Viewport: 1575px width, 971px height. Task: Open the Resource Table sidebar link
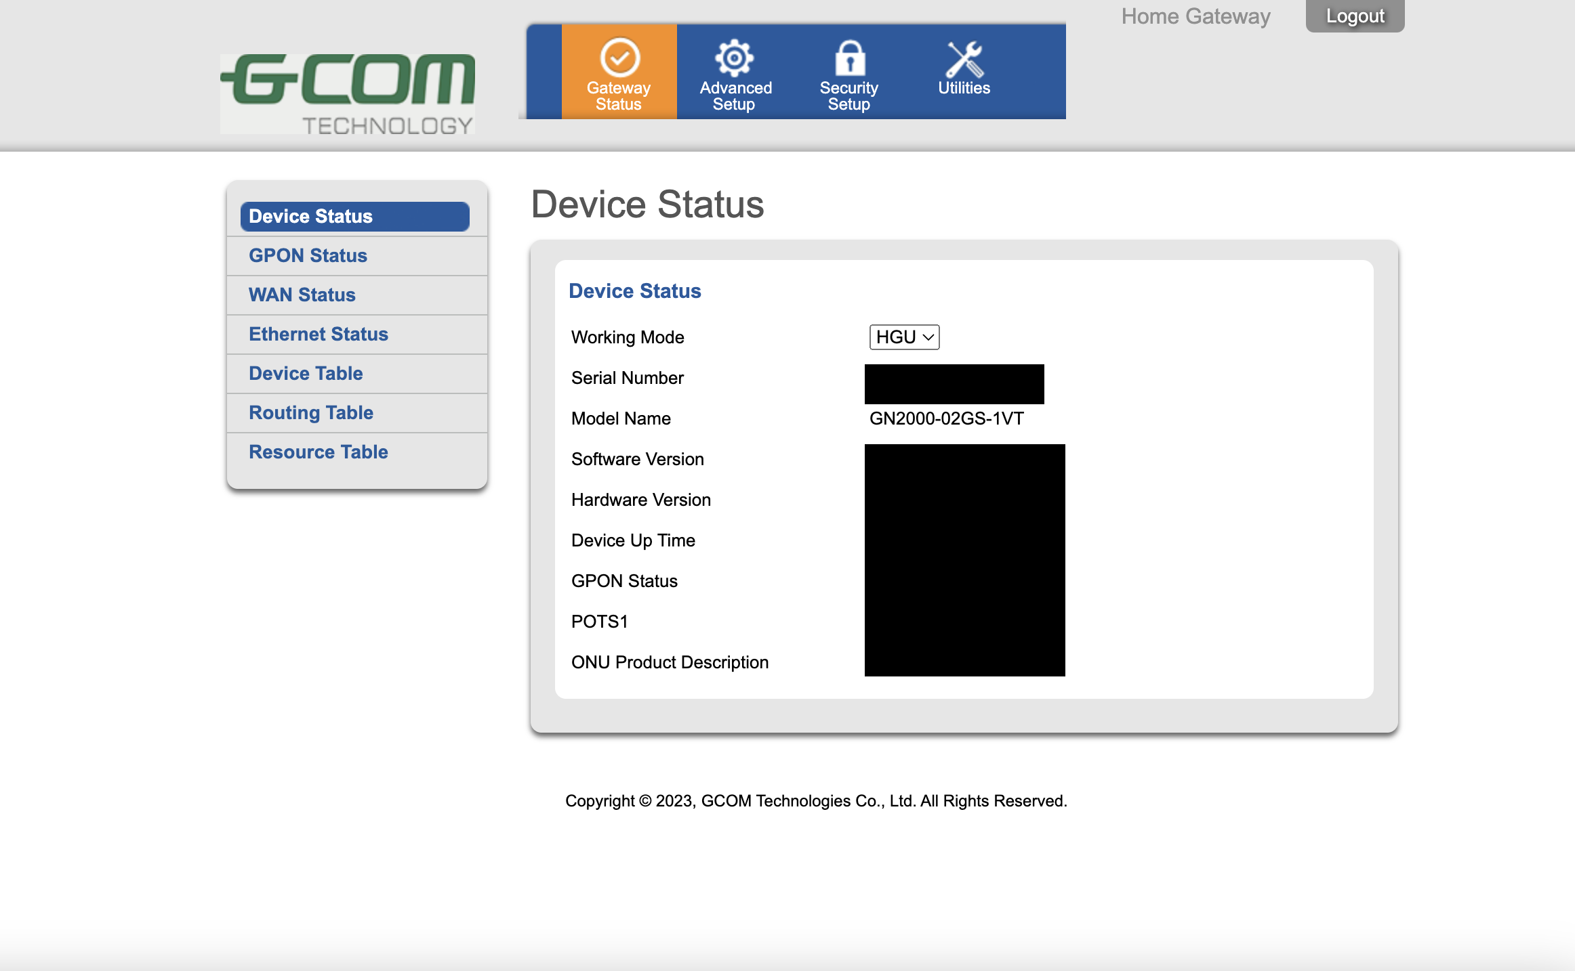point(318,452)
